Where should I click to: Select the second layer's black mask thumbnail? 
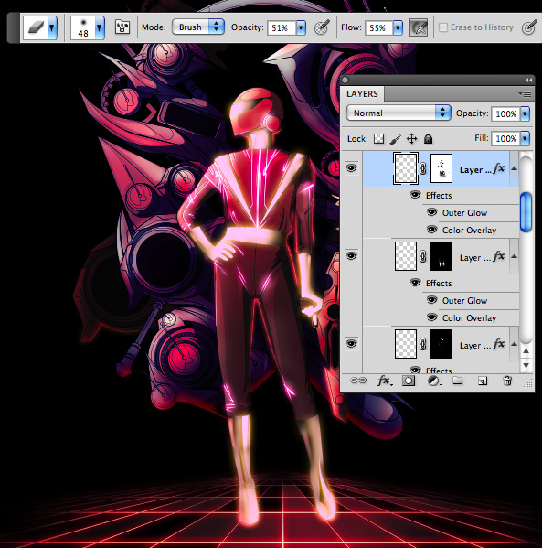coord(441,256)
